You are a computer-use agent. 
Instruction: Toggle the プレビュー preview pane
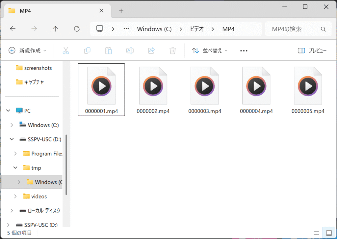click(312, 50)
